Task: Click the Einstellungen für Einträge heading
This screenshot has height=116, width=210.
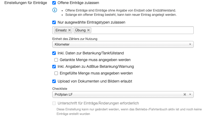Action: tap(26, 3)
